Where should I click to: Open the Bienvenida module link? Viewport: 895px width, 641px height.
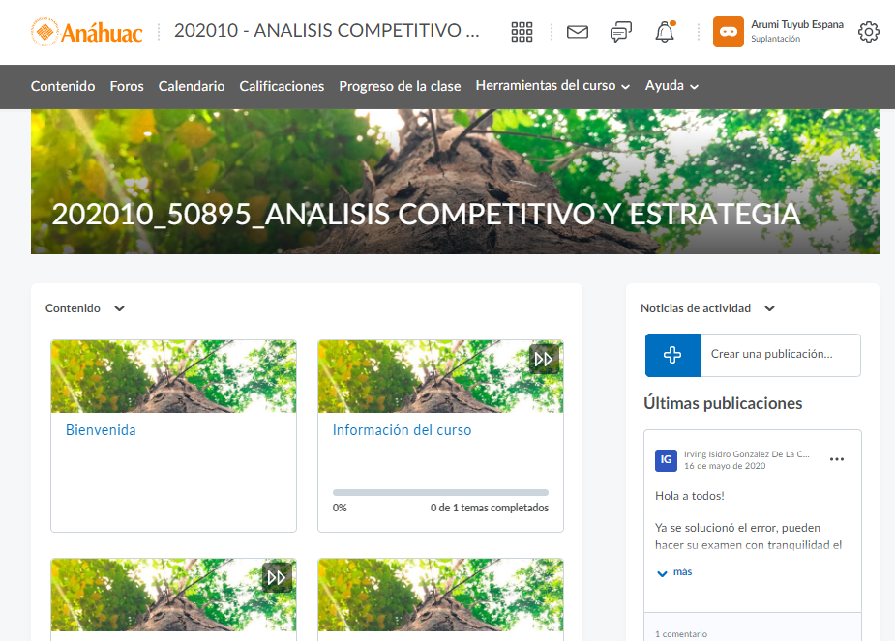point(101,430)
